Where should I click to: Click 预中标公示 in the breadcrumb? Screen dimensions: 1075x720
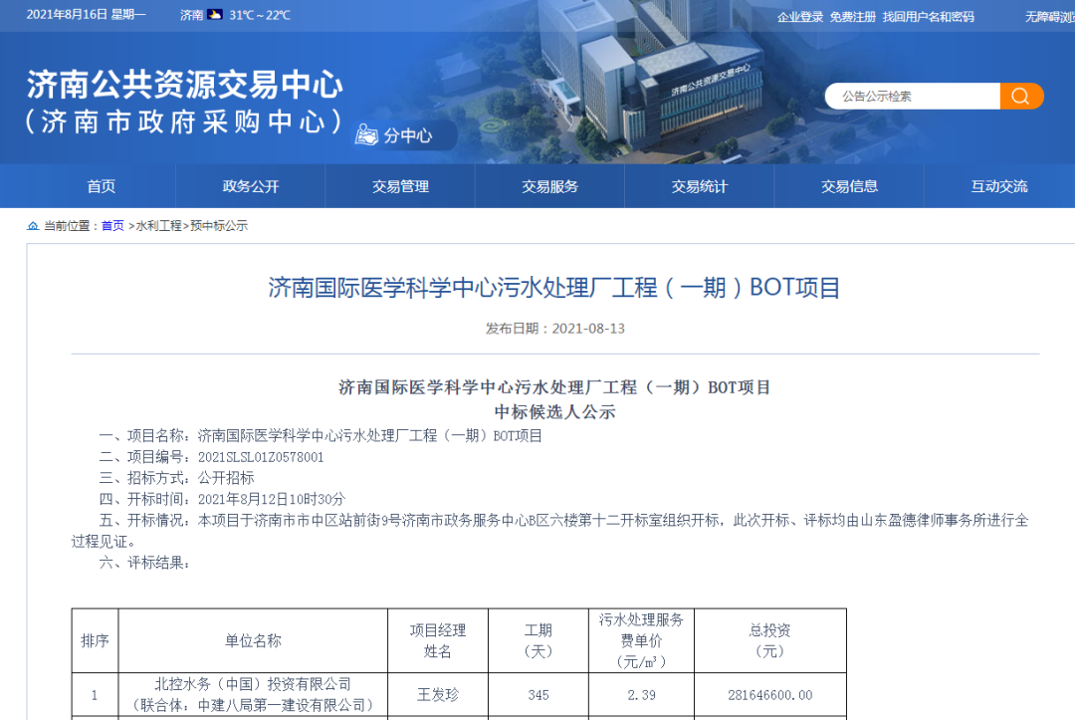coord(219,226)
